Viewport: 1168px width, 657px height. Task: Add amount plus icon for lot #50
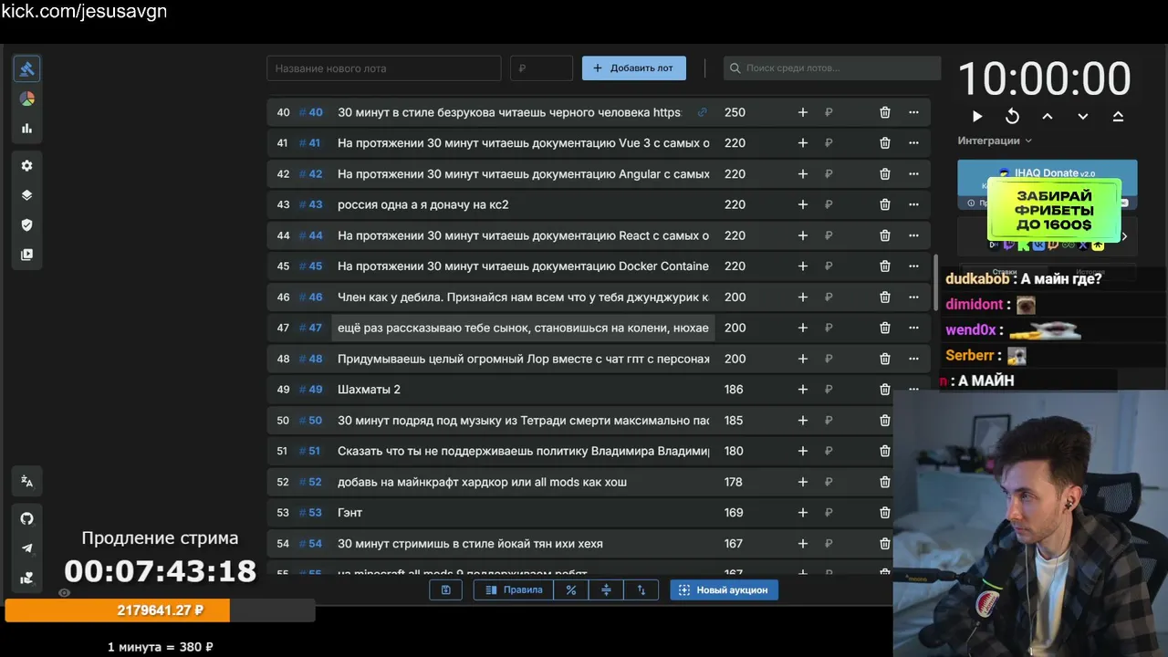point(803,421)
